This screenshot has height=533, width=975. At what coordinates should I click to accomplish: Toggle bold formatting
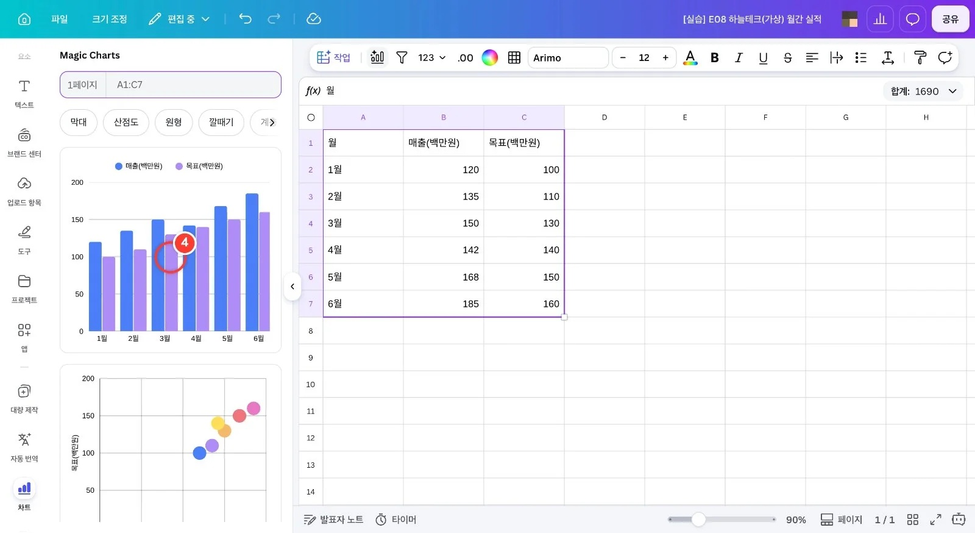pos(715,57)
